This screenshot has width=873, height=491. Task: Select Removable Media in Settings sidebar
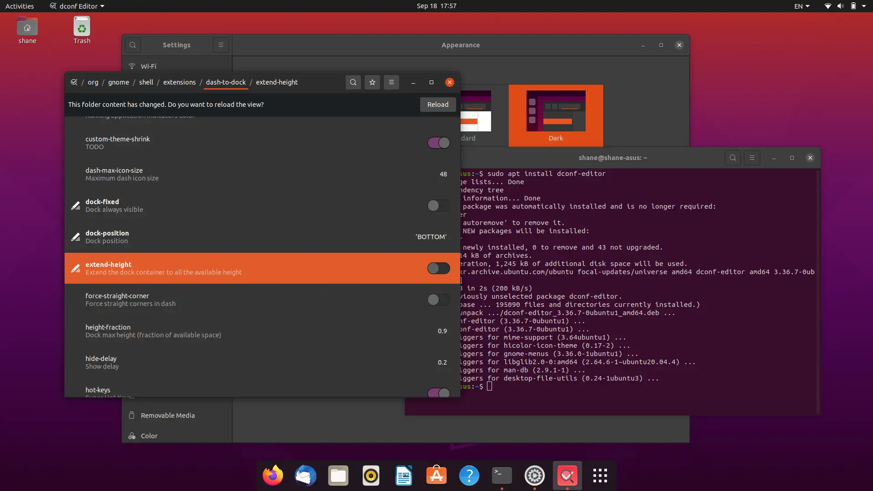pos(167,416)
